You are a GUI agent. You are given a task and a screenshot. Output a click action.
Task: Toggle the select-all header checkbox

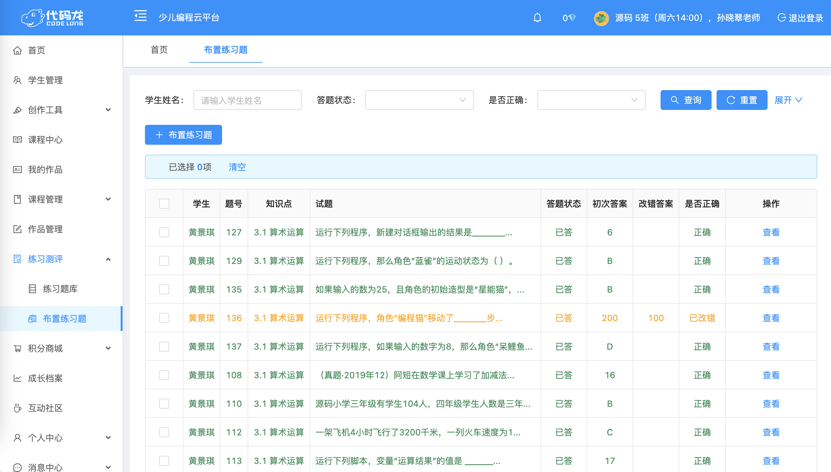(x=164, y=204)
